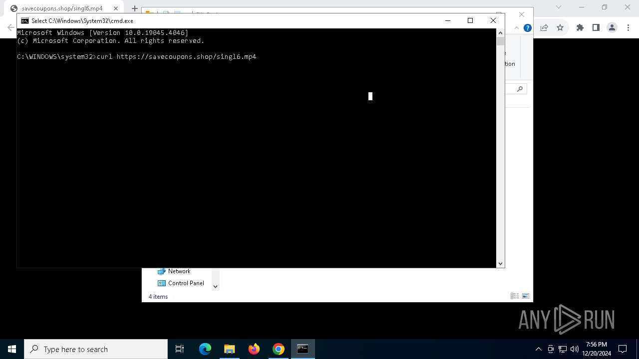Open File Explorer from the taskbar
Viewport: 639px width, 359px height.
(230, 349)
